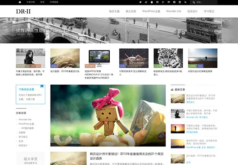Open the 2015年春夏流行色 article link

tap(65, 71)
